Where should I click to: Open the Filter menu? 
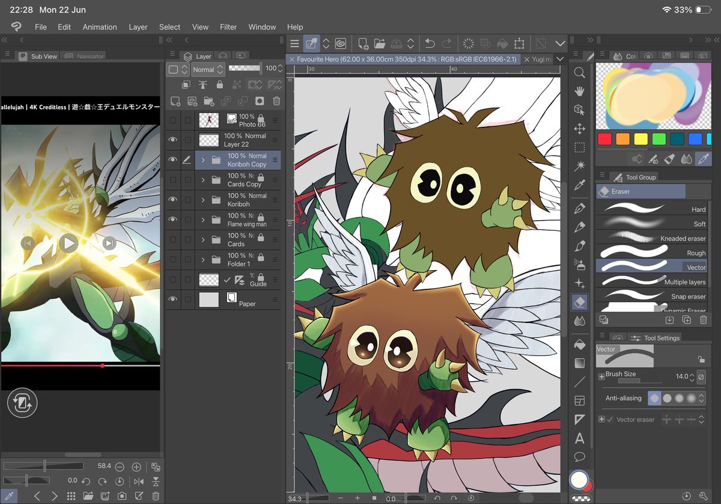[x=228, y=27]
